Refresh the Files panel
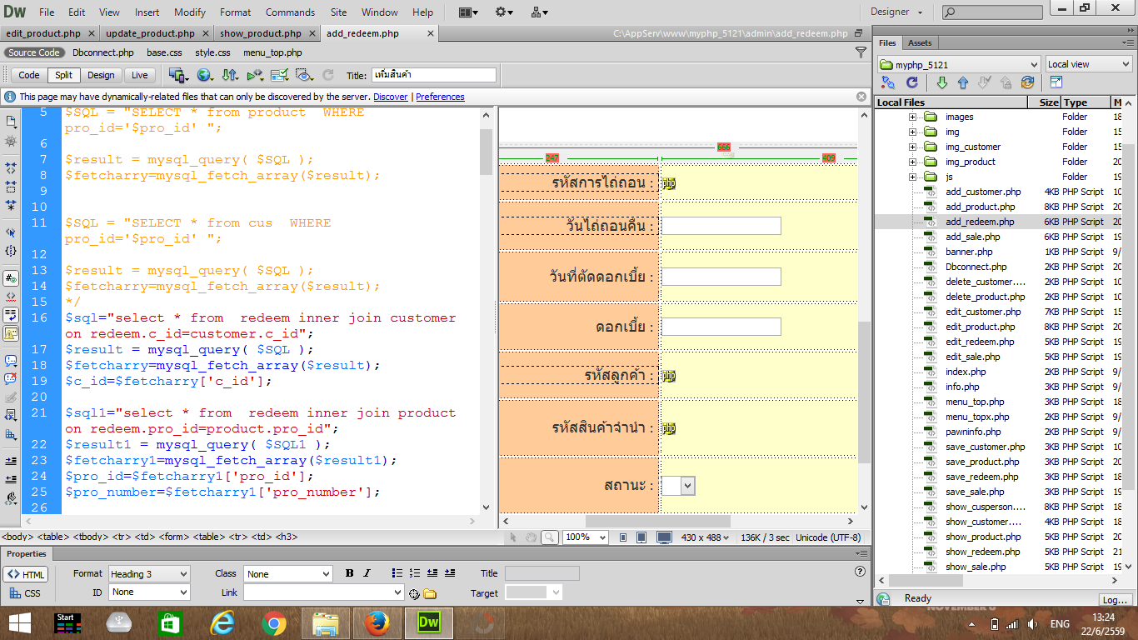Screen dimensions: 1138x640 [x=912, y=82]
